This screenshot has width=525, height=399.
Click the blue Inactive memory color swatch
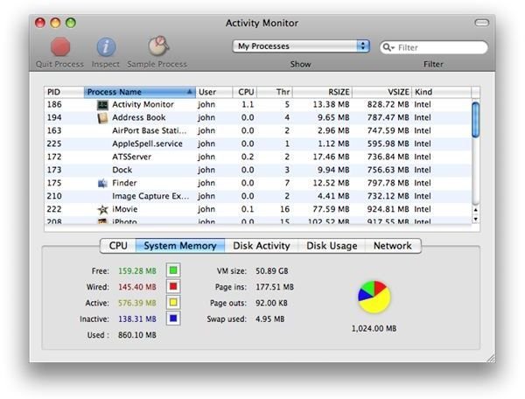pyautogui.click(x=173, y=318)
